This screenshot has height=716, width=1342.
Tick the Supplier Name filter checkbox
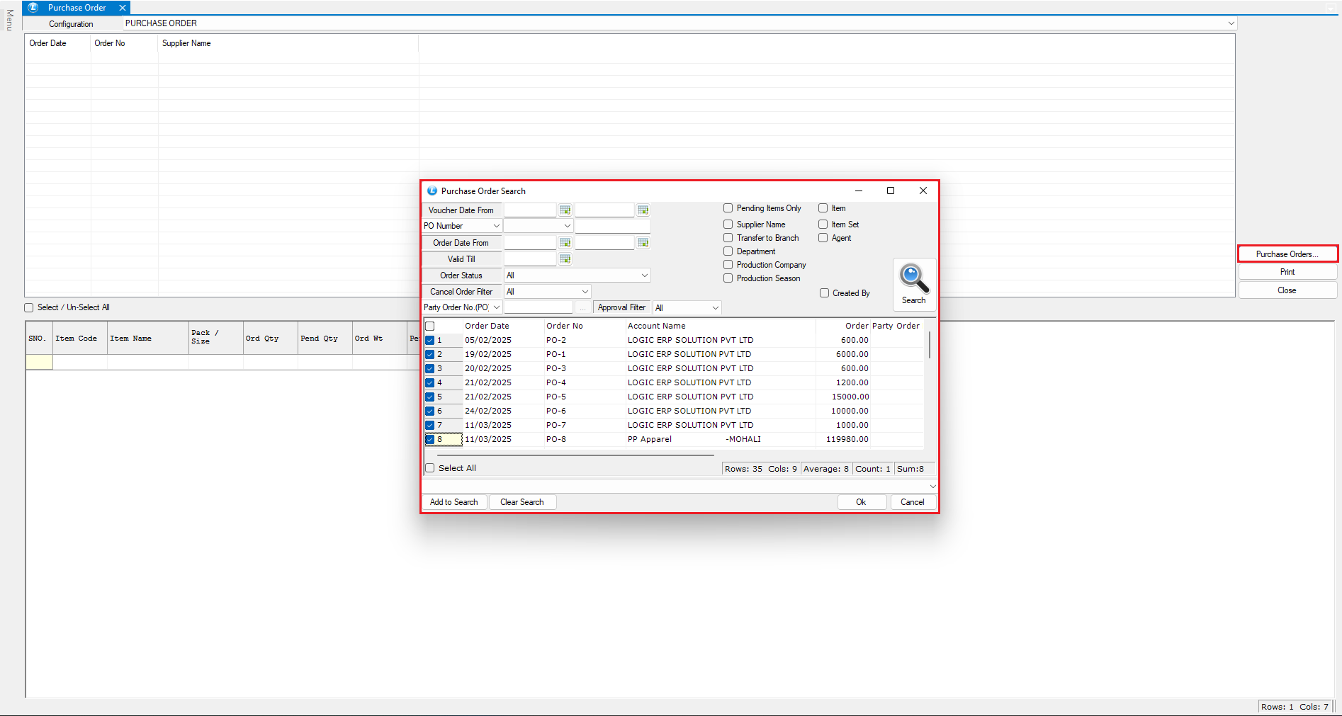[x=728, y=225]
